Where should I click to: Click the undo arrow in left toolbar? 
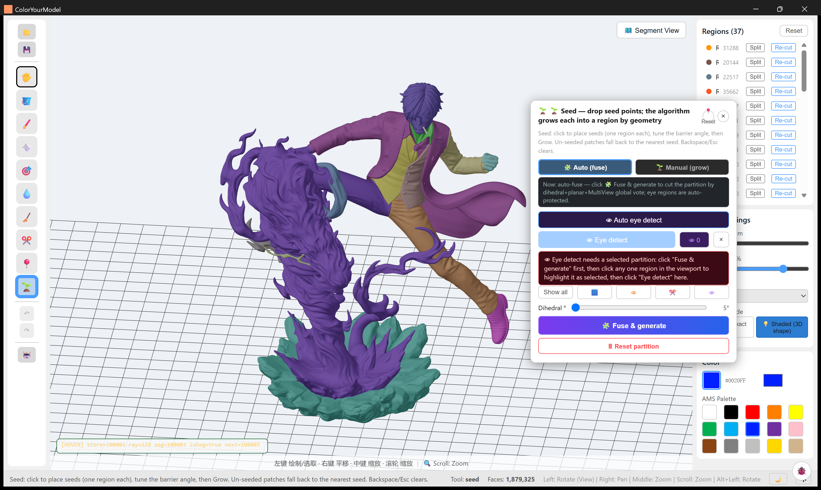tap(27, 313)
